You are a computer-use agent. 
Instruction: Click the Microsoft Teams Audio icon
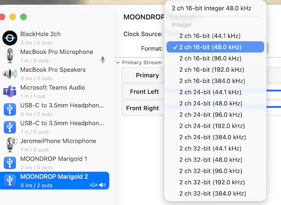[x=10, y=91]
